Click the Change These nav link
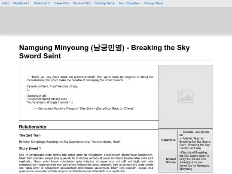The width and height of the screenshot is (232, 174). tap(154, 3)
